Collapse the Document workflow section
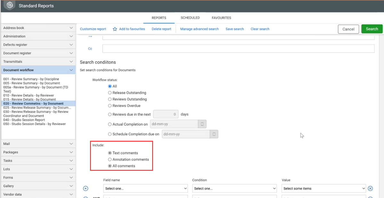This screenshot has width=384, height=198. point(38,70)
